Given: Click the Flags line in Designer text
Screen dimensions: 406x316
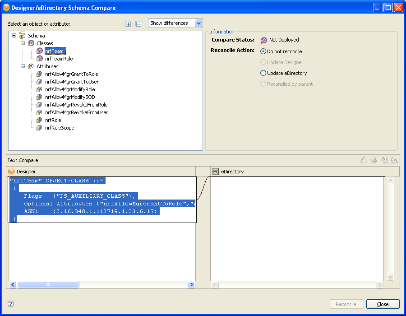Looking at the screenshot, I should [x=79, y=196].
